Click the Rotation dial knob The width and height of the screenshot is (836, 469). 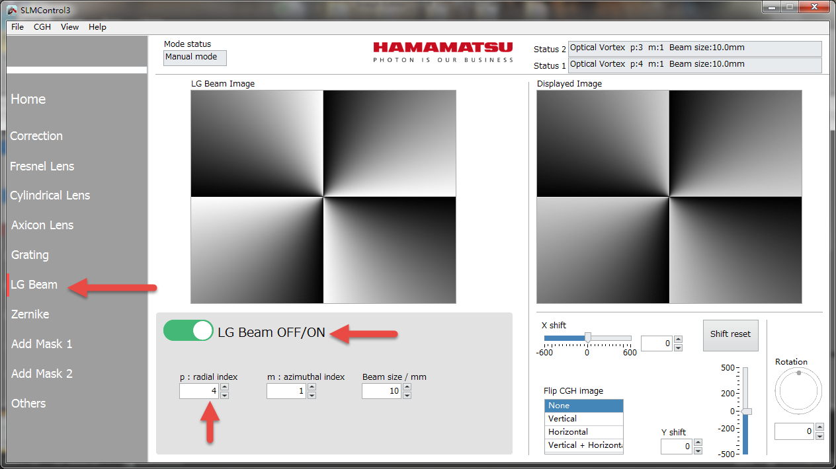pyautogui.click(x=798, y=373)
